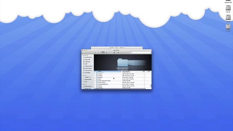Viewport: 233px width, 131px height.
Task: Open the Arrange items dropdown in toolbar
Action: tap(107, 52)
